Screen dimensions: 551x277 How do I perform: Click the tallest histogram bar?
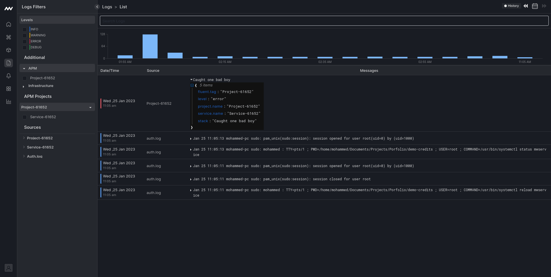click(x=150, y=46)
